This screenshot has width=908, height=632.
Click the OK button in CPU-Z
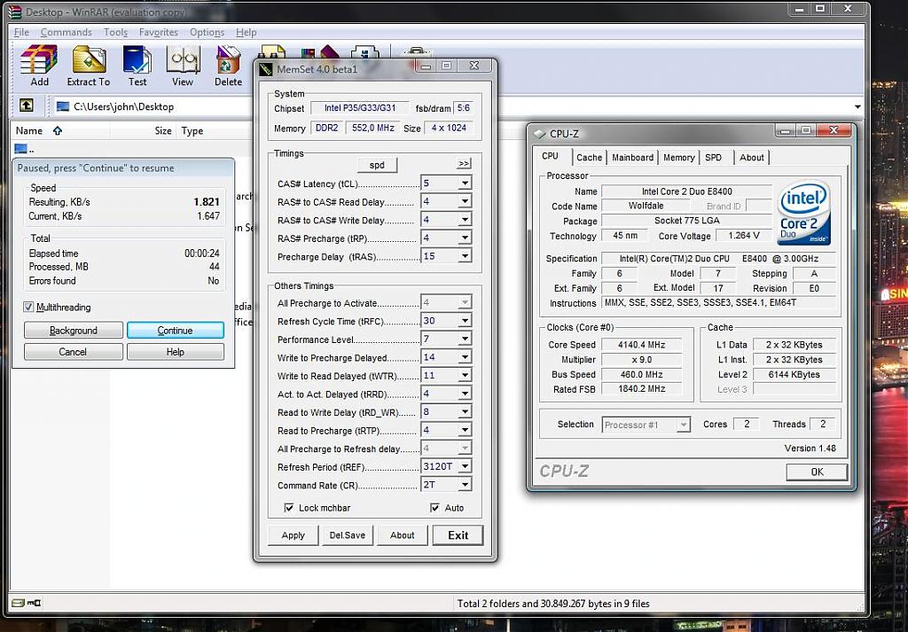(x=817, y=472)
